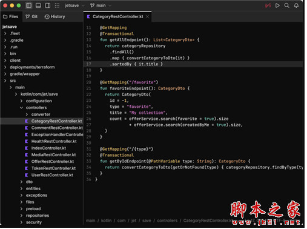Screen dimensions: 307x229
Task: Click 'save' in the breadcrumb path
Action: (147, 221)
